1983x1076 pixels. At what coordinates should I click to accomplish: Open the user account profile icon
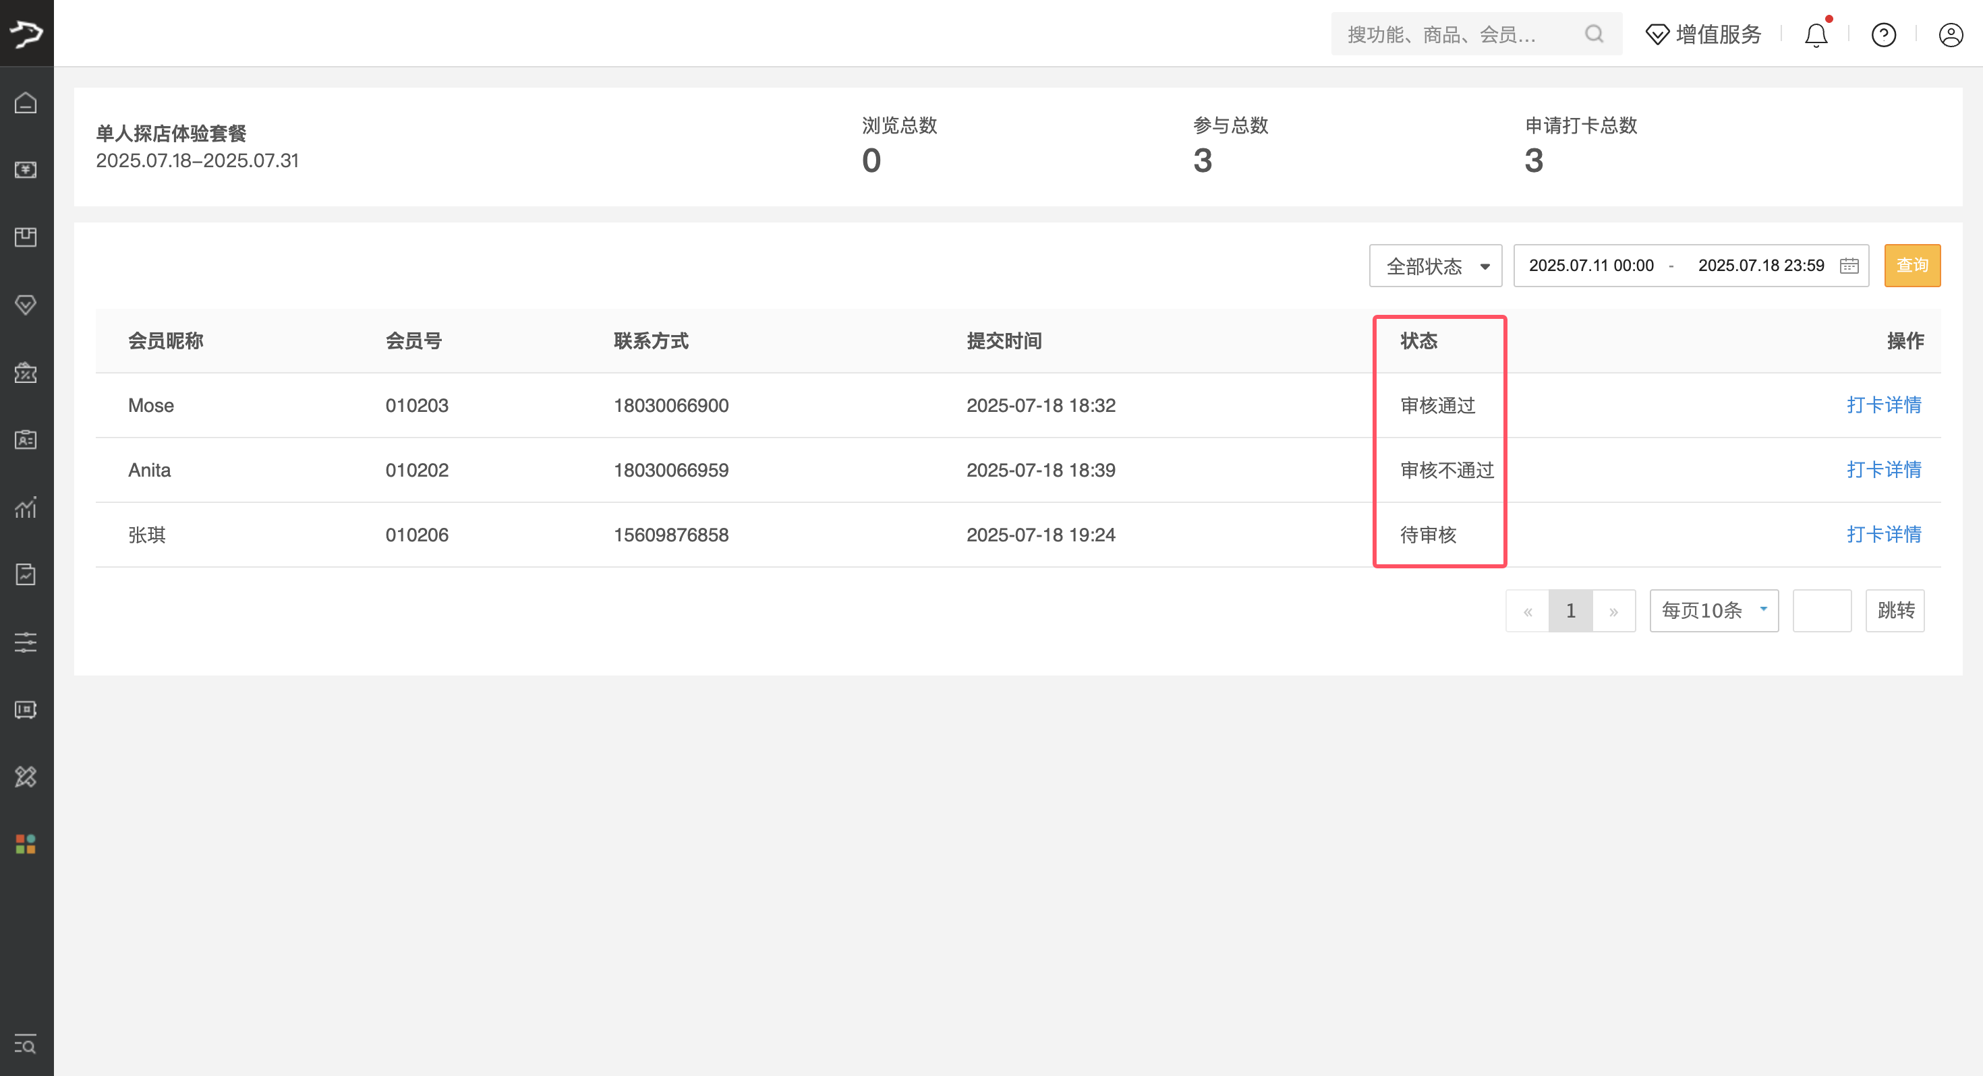coord(1950,34)
